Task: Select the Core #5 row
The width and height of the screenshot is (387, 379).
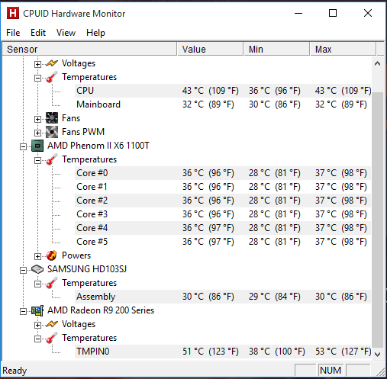Action: [x=223, y=242]
